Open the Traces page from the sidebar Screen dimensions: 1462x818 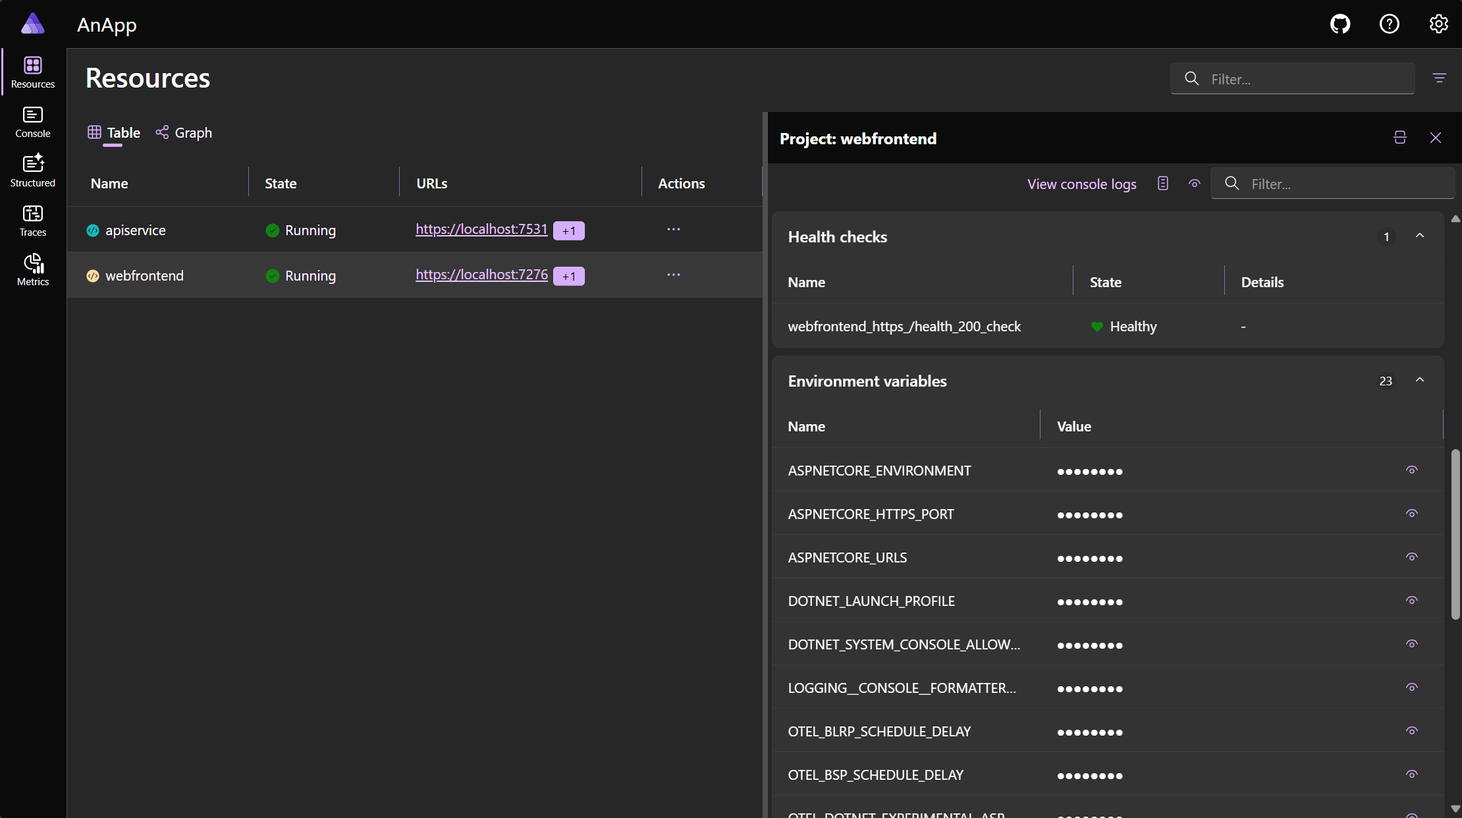pos(32,220)
